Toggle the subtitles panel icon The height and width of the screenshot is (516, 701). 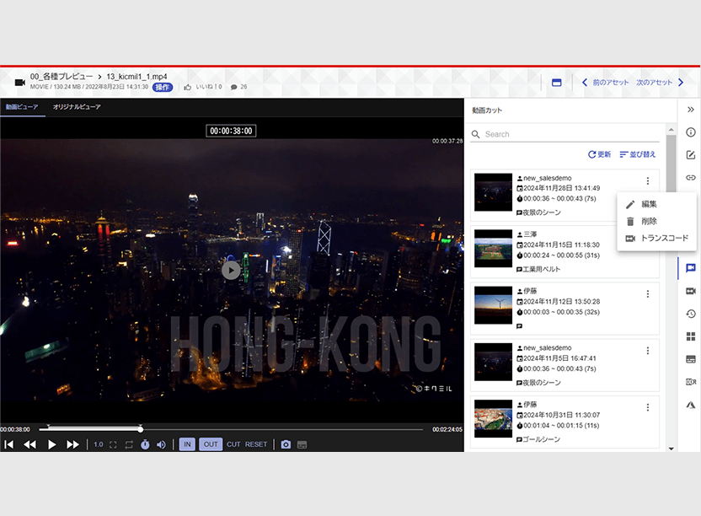(302, 444)
